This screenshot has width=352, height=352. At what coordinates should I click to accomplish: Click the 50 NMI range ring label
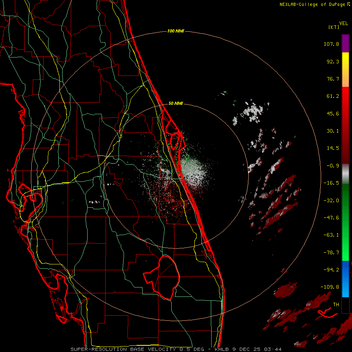point(176,103)
